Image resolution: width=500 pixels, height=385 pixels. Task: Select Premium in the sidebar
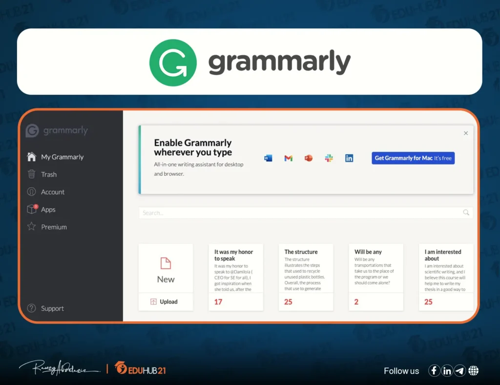[x=54, y=227]
